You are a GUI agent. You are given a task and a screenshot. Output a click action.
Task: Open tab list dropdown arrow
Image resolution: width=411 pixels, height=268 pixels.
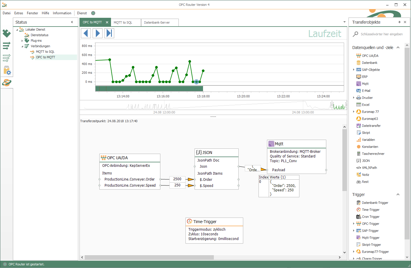[344, 22]
